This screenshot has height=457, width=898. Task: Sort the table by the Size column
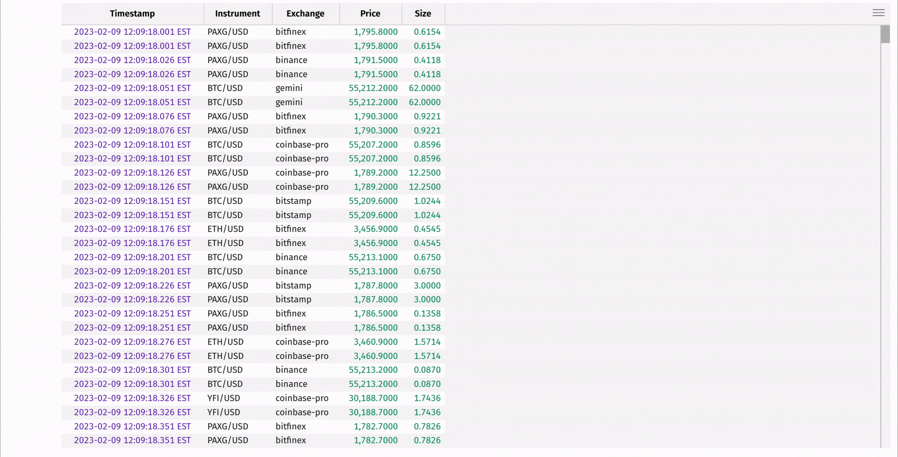(423, 14)
